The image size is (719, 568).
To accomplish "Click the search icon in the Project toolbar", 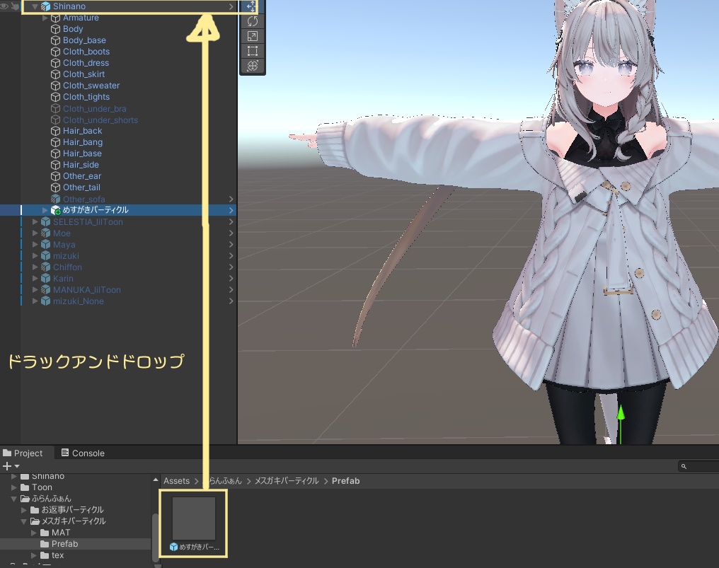I will 684,466.
